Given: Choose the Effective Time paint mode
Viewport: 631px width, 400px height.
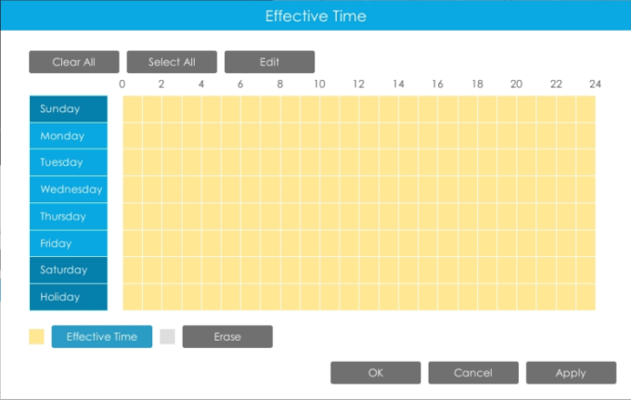Looking at the screenshot, I should point(102,336).
